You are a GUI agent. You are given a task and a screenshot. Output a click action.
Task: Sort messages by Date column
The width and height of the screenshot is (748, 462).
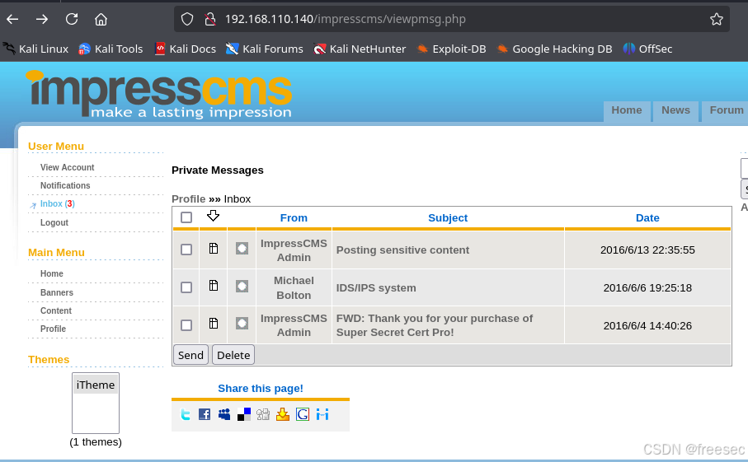point(647,218)
